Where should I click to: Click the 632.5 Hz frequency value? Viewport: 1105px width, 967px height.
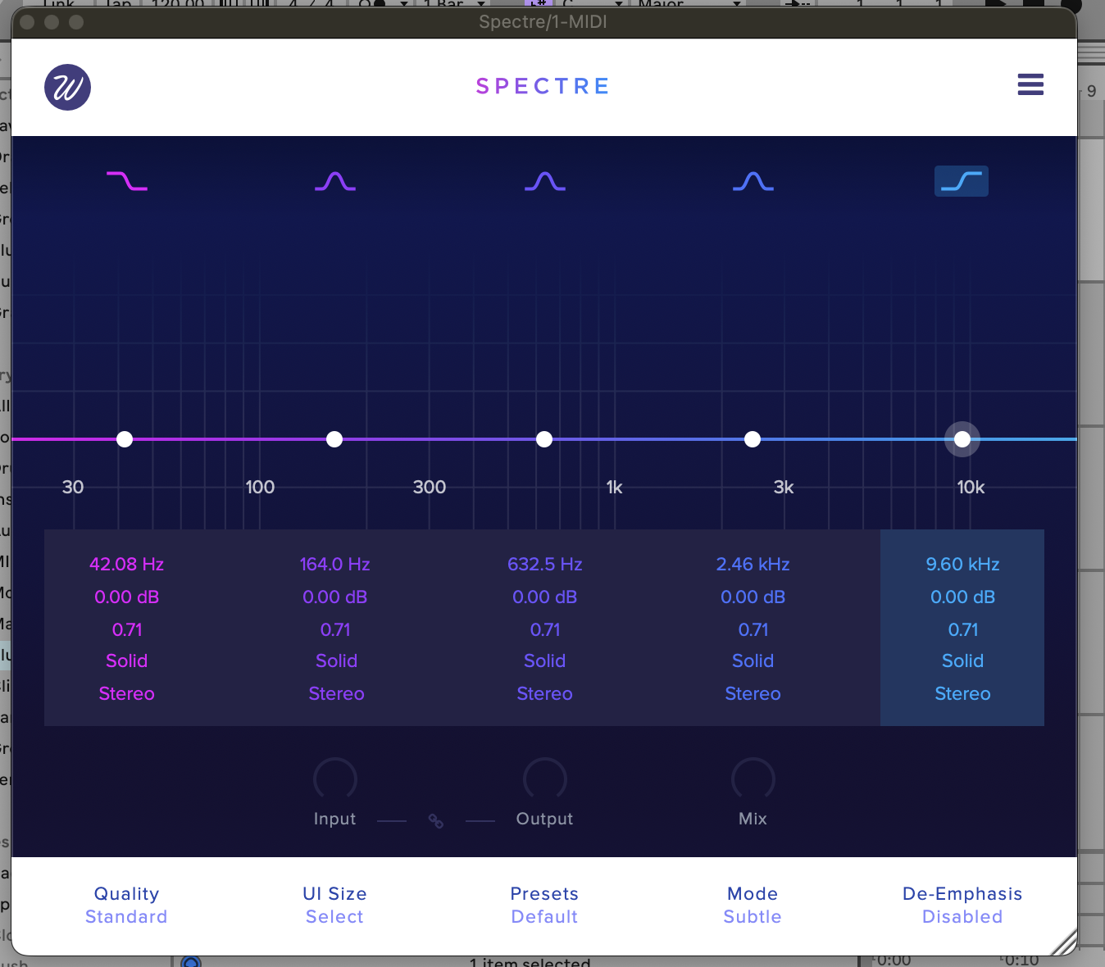(545, 564)
